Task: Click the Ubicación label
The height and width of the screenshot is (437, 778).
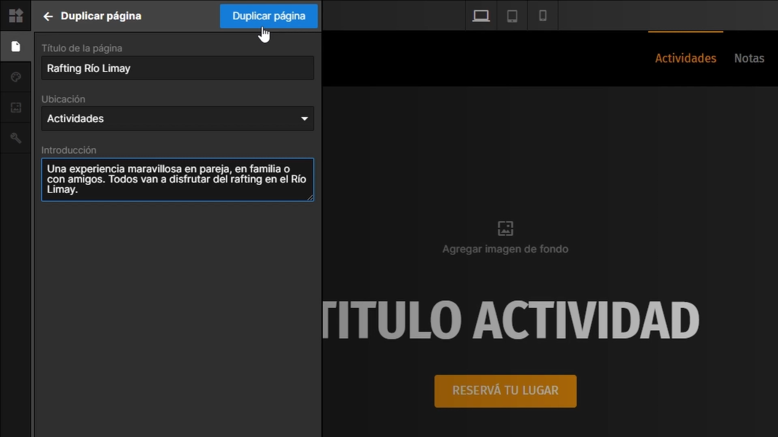Action: tap(63, 99)
